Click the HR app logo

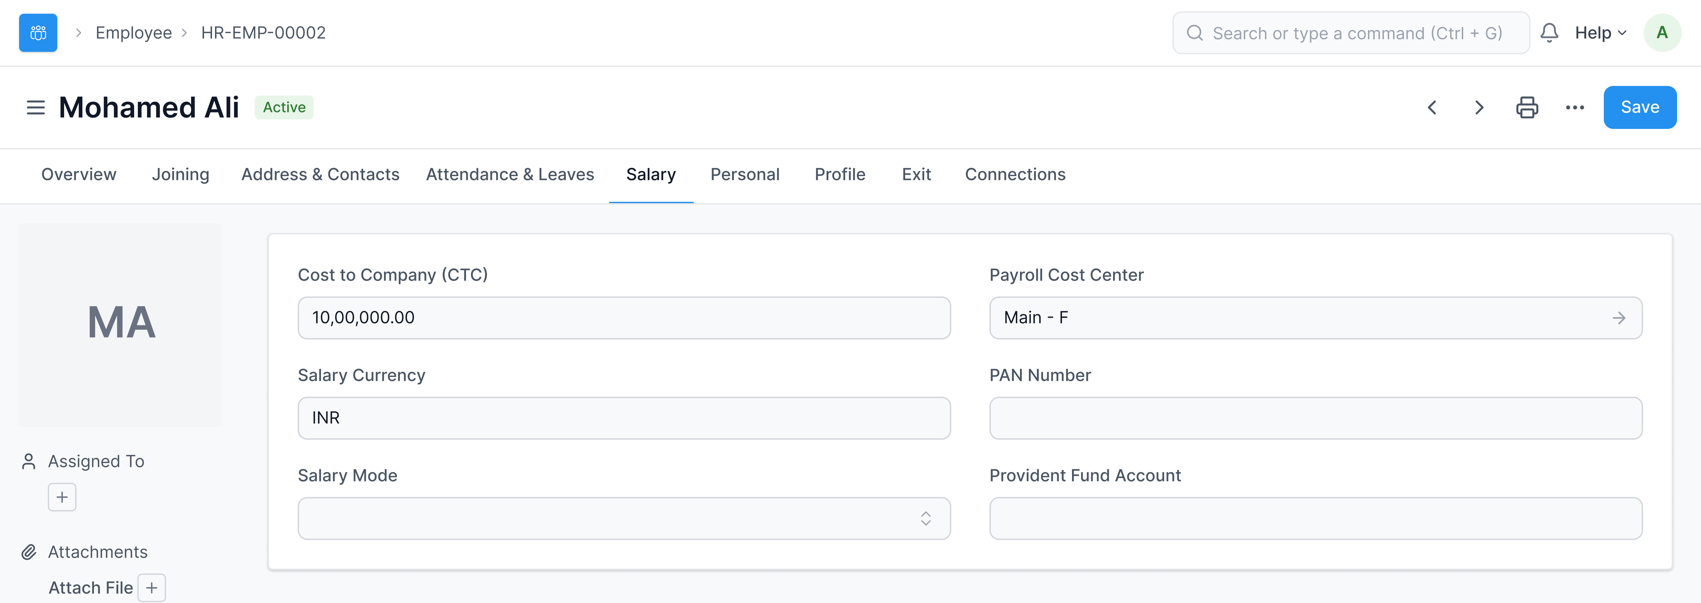[x=38, y=32]
